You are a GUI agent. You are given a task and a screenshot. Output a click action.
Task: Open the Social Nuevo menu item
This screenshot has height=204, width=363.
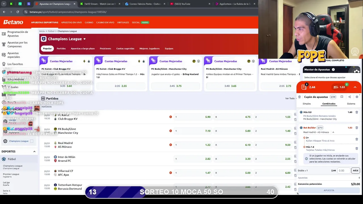140,22
